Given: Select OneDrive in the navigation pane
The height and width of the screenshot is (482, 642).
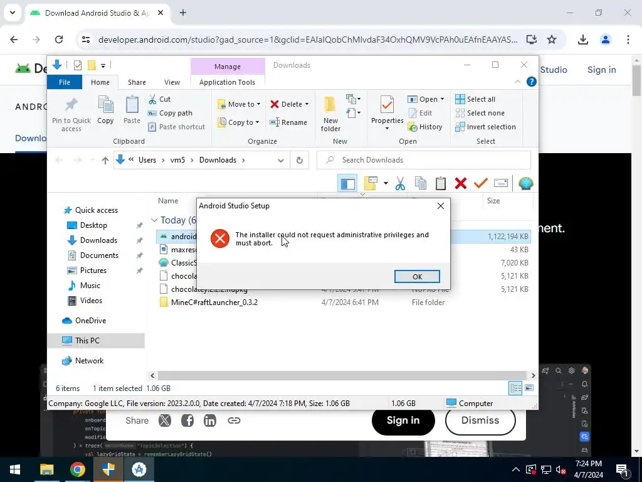Looking at the screenshot, I should point(90,321).
